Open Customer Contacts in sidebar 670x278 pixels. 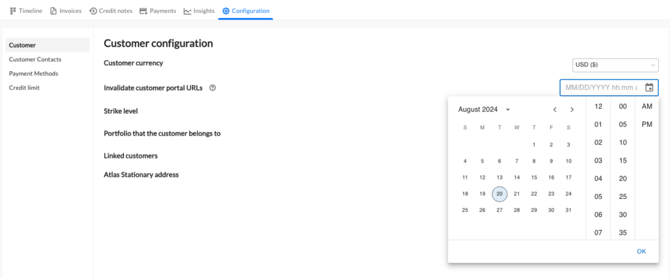pos(35,59)
